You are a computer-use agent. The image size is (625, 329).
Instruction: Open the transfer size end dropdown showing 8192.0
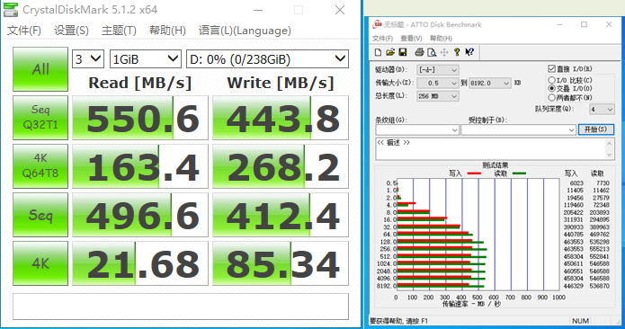point(489,83)
